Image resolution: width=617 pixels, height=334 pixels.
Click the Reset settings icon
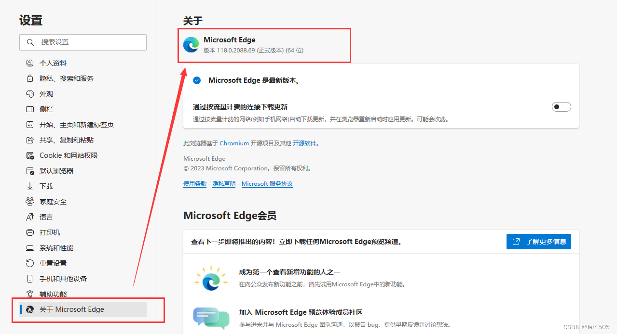(x=30, y=263)
